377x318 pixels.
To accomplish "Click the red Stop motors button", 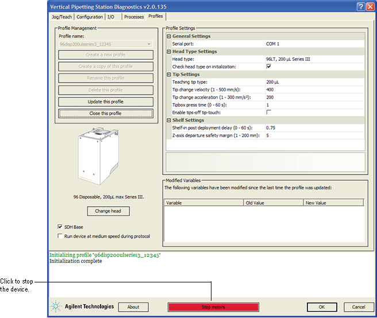I will [213, 307].
